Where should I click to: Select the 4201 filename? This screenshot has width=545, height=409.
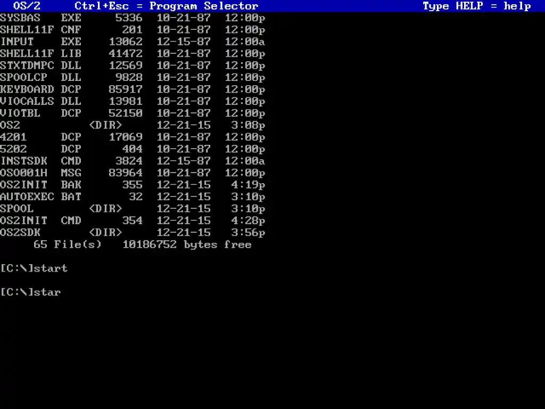pos(13,137)
